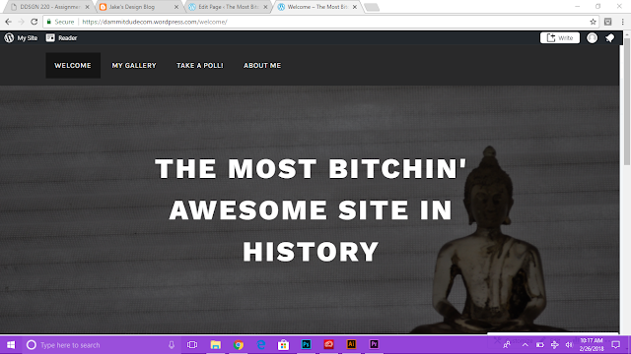The height and width of the screenshot is (354, 631).
Task: Open the taskbar clock and date
Action: coord(592,345)
